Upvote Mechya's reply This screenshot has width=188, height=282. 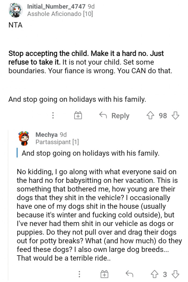154,274
